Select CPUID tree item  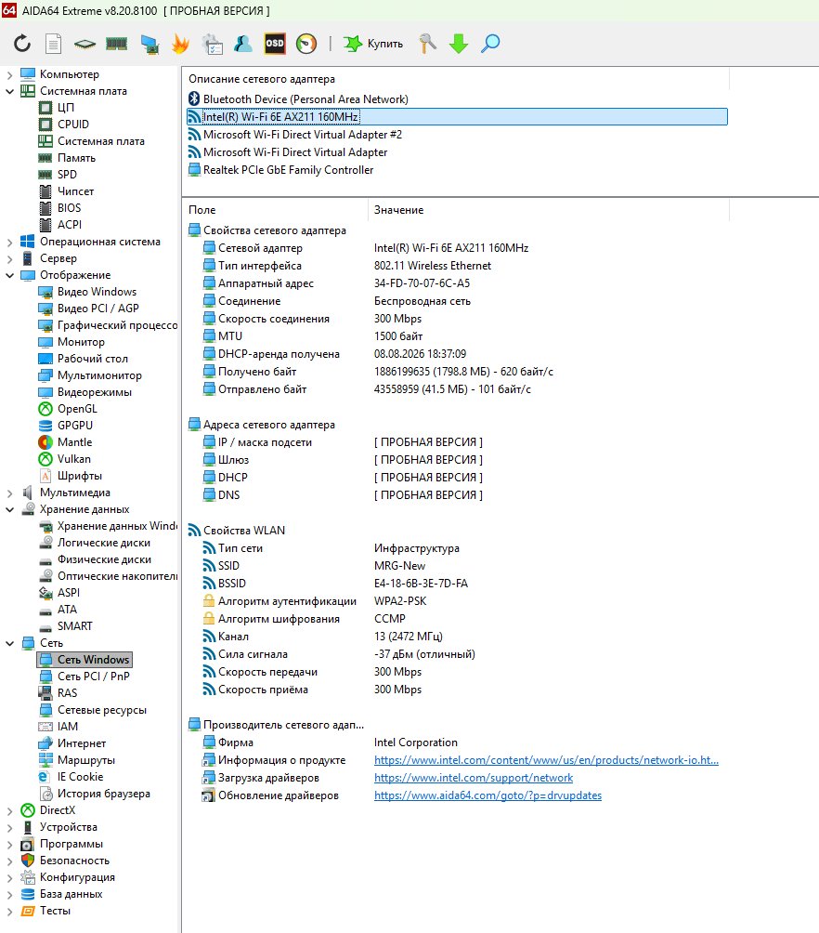click(x=73, y=125)
